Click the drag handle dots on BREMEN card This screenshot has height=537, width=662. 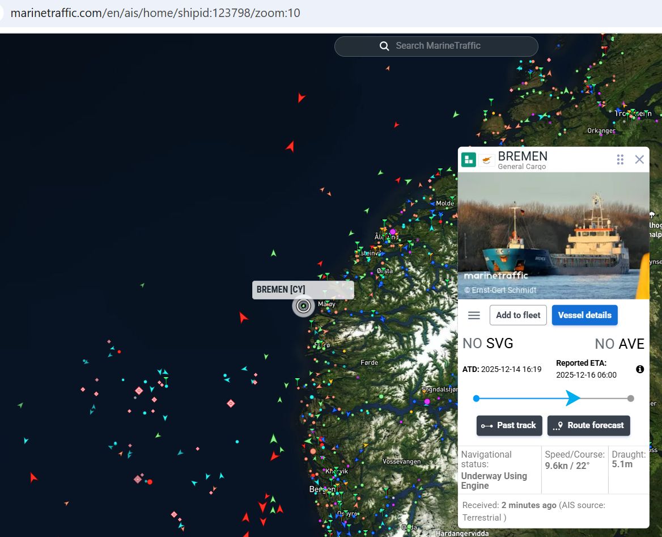pyautogui.click(x=620, y=159)
